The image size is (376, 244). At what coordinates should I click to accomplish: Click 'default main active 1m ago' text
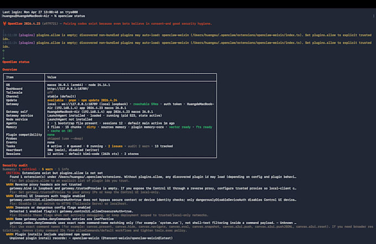click(151, 123)
